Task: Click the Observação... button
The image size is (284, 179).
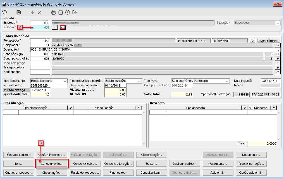Action: point(52,173)
